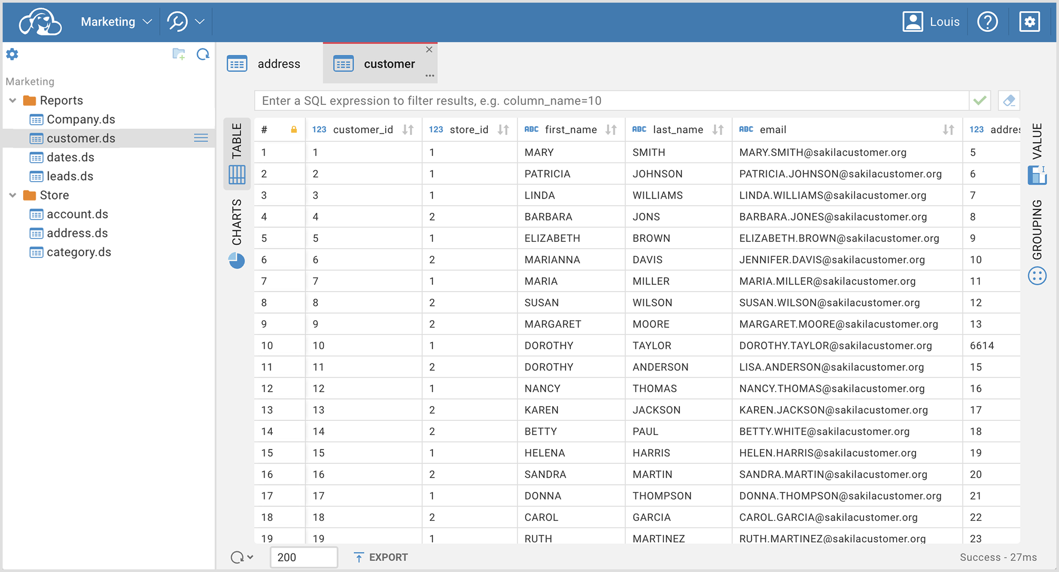This screenshot has width=1059, height=572.
Task: Click the new folder icon in sidebar
Action: [x=179, y=54]
